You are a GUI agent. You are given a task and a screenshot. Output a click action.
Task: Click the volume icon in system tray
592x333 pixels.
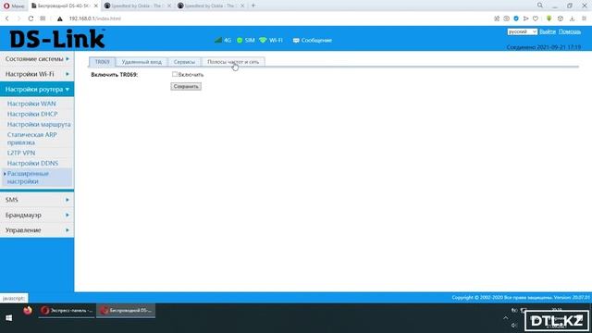click(x=514, y=325)
